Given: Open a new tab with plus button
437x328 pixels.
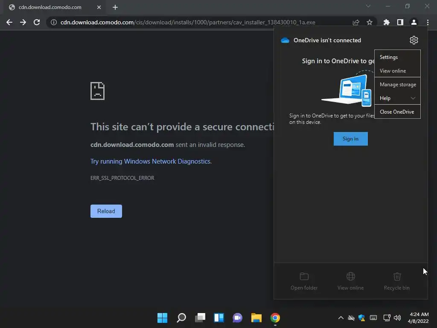Looking at the screenshot, I should (115, 7).
